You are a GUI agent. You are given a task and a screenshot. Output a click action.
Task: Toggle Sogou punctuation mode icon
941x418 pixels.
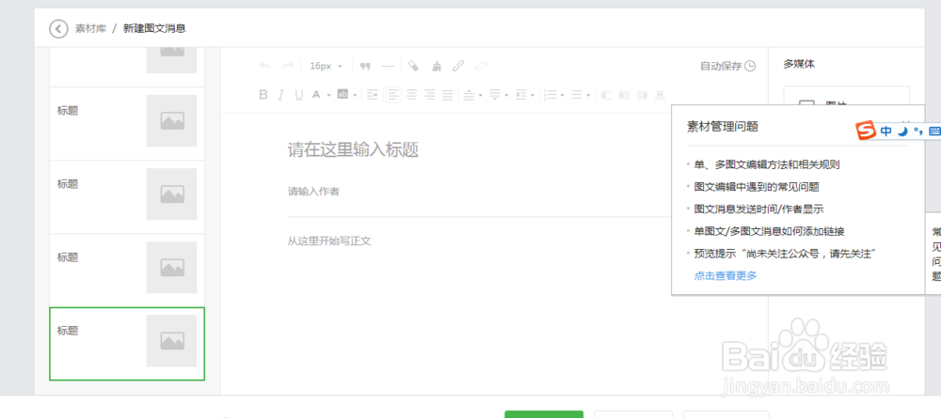coord(917,132)
